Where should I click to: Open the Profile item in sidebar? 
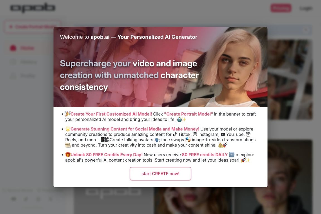[27, 76]
